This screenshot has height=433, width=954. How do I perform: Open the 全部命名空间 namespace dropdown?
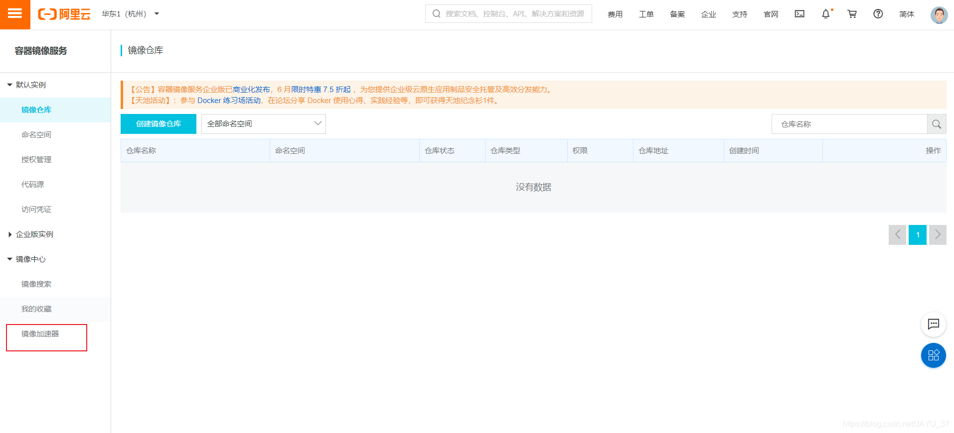pyautogui.click(x=263, y=124)
